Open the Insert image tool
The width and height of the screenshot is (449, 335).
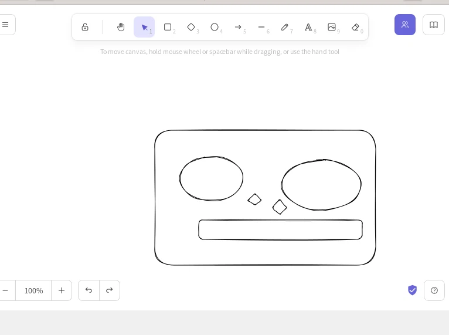click(332, 27)
